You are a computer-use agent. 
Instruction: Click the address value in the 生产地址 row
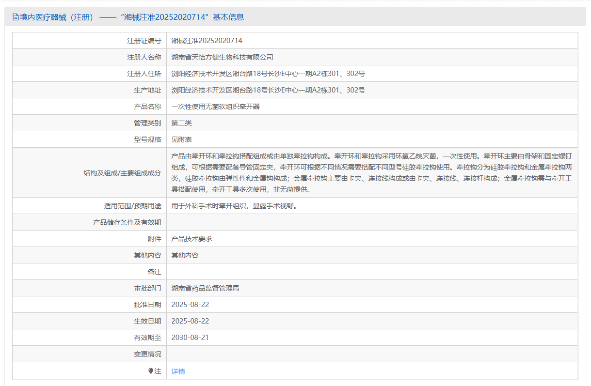pyautogui.click(x=268, y=90)
